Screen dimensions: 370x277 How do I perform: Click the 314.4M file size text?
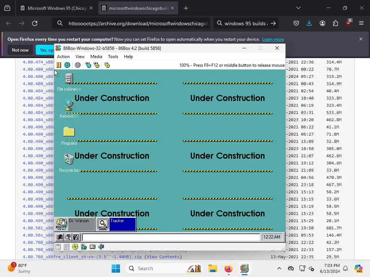(334, 62)
